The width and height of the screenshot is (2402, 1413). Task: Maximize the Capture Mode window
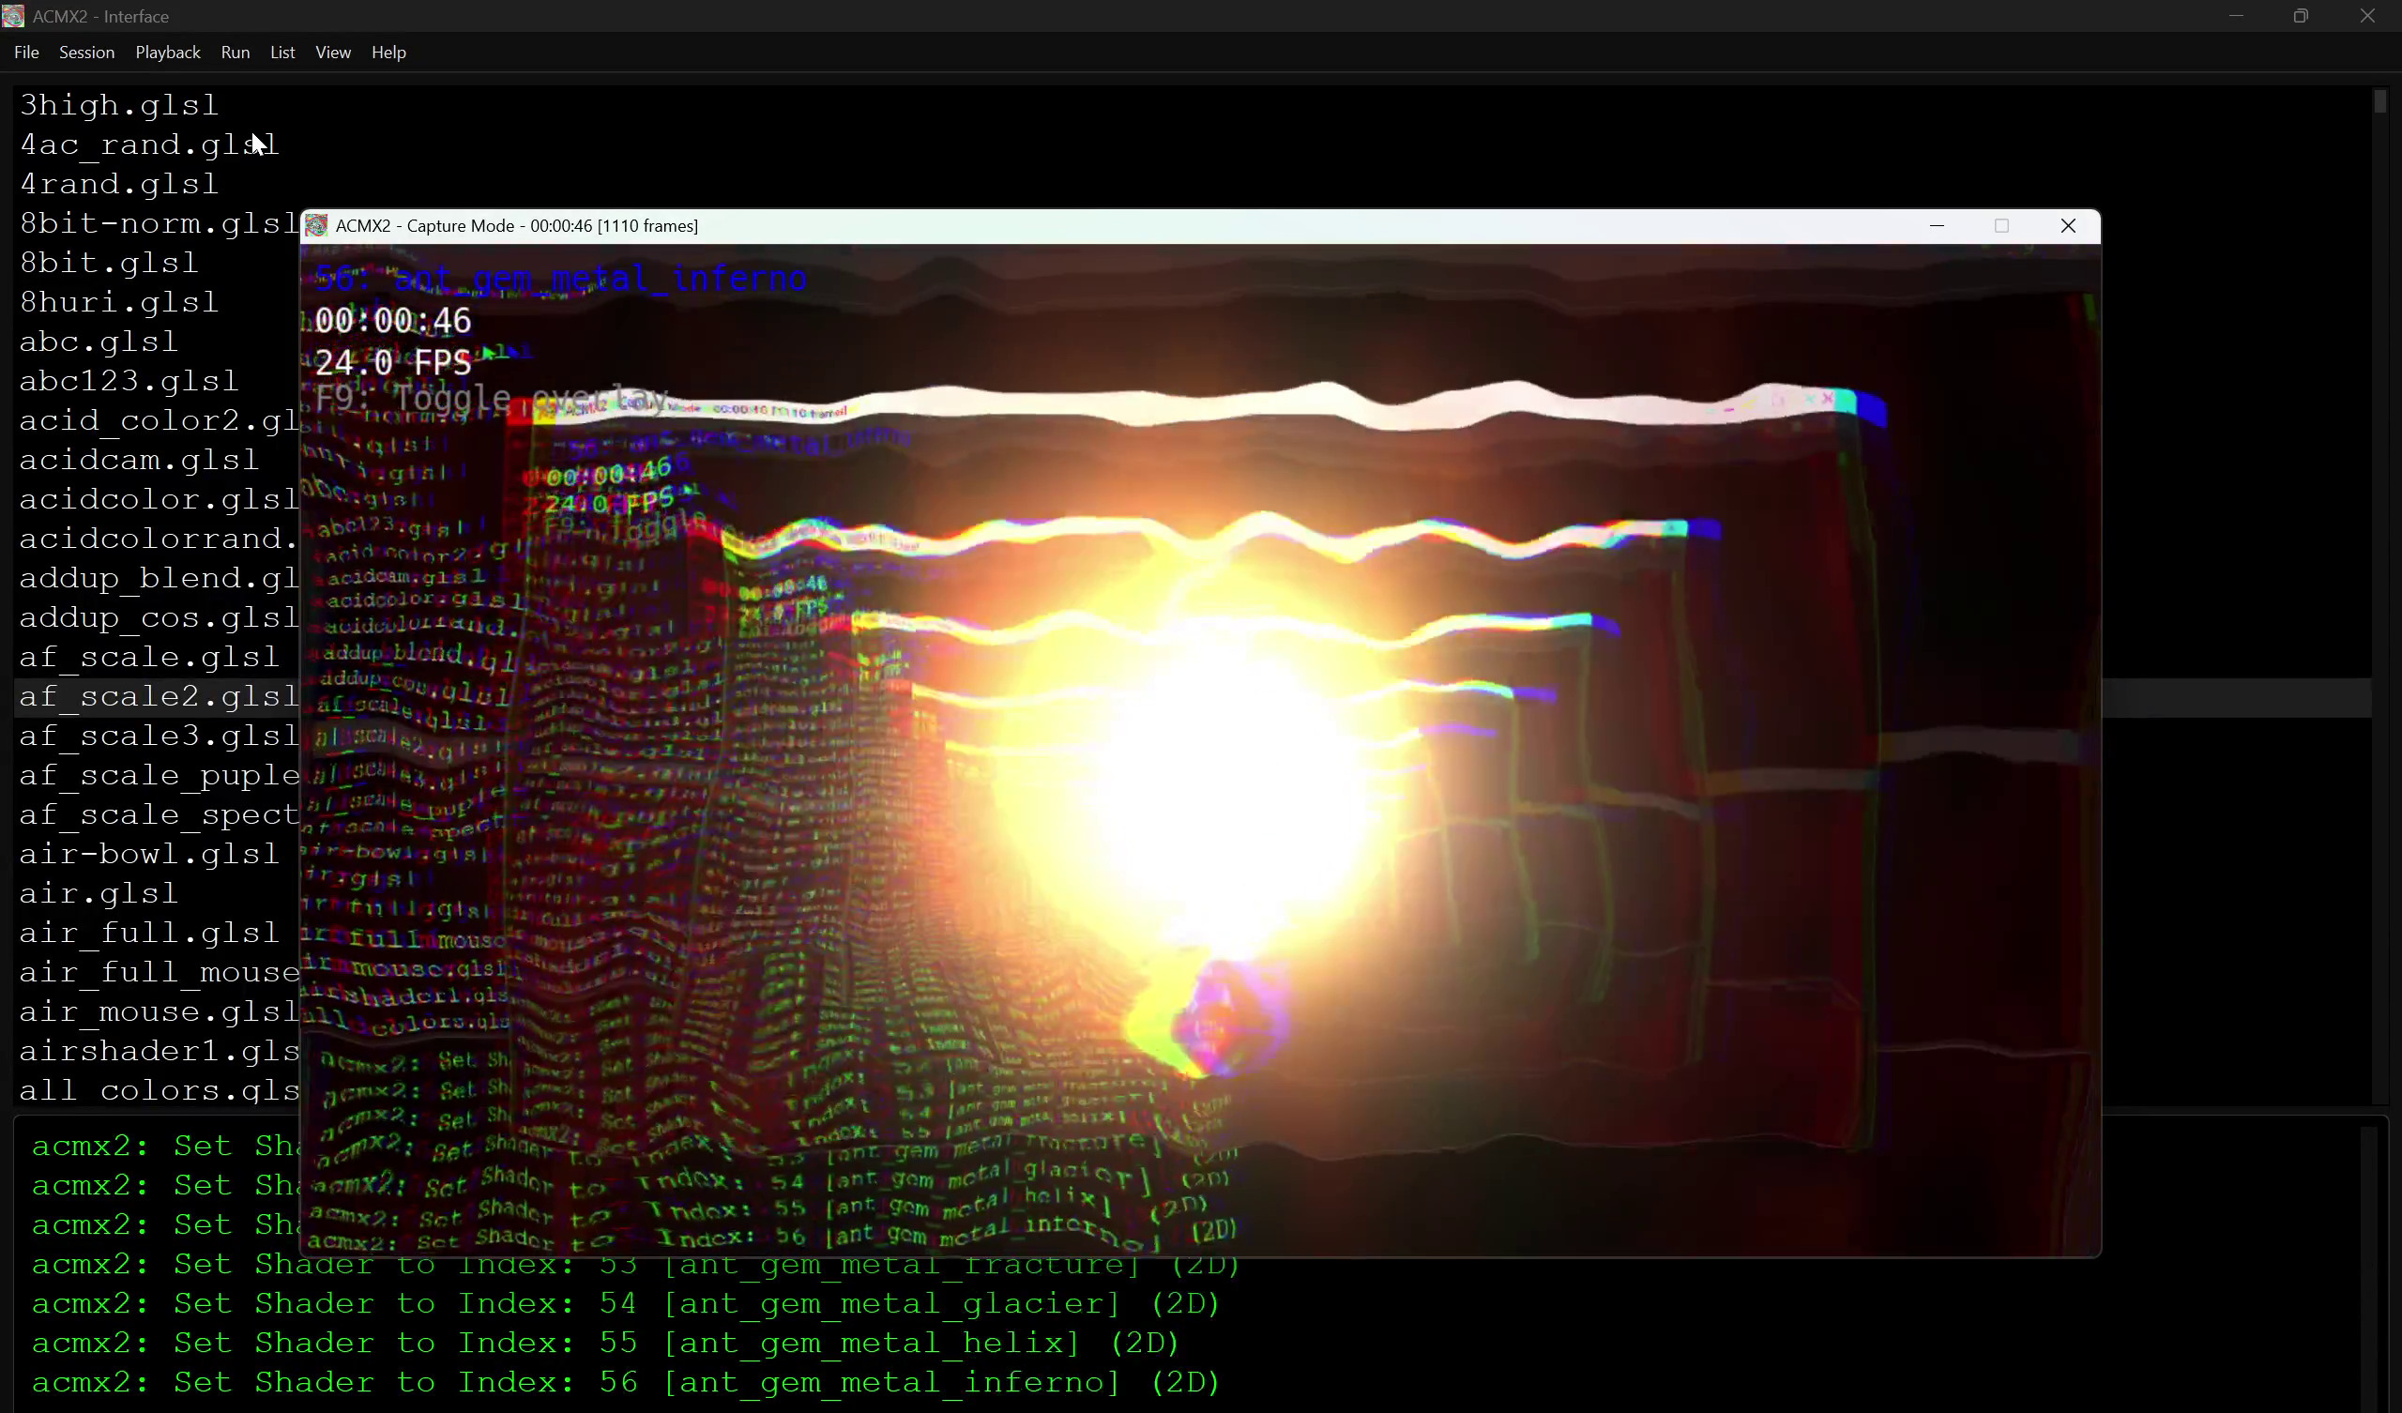2001,226
